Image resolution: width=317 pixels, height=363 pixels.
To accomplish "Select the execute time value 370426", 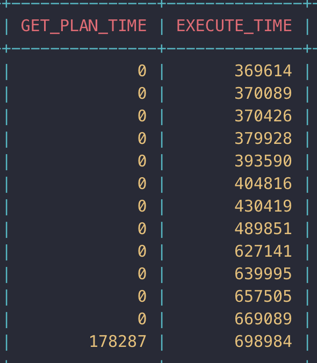I will click(263, 116).
